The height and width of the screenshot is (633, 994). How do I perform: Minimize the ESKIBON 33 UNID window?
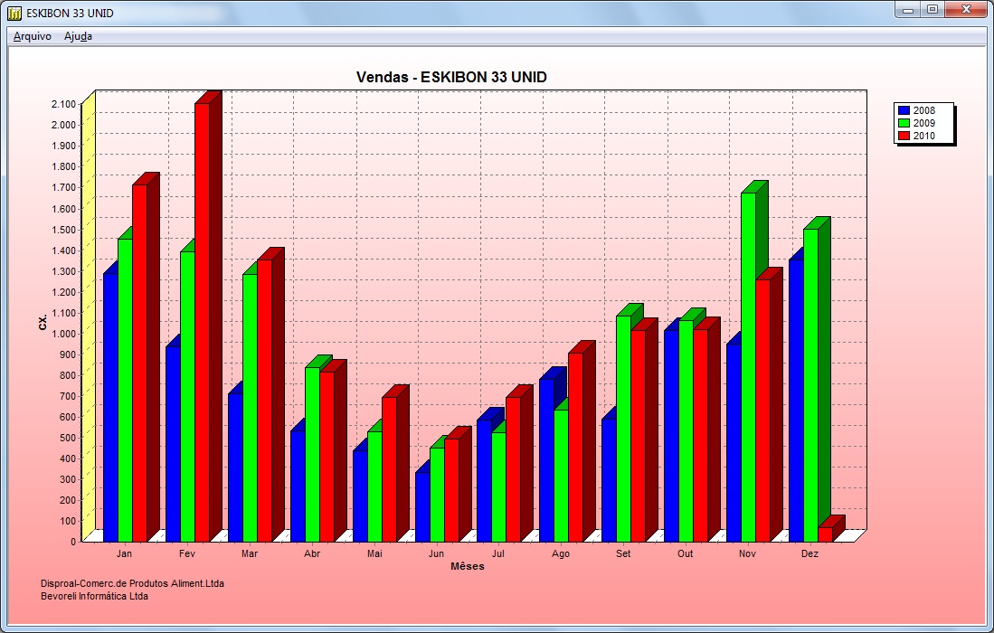point(908,10)
